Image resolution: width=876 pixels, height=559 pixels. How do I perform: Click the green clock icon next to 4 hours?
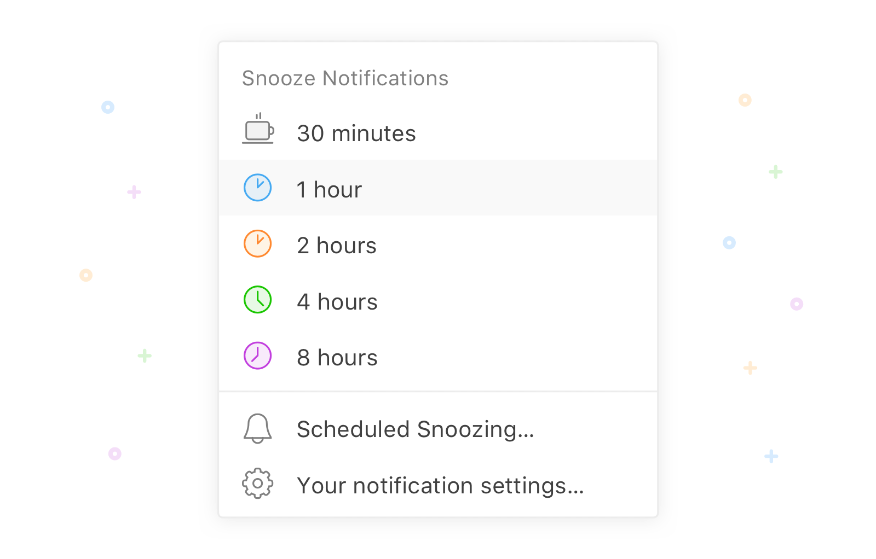[x=257, y=300]
